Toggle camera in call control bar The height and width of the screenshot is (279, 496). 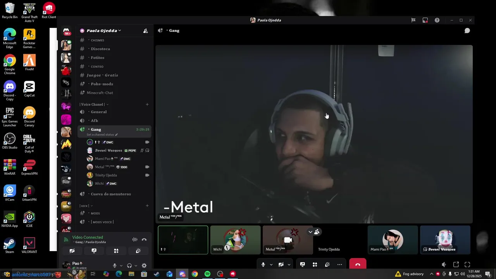pos(281,265)
